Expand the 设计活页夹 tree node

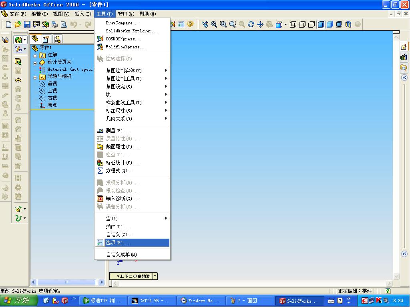pyautogui.click(x=35, y=63)
